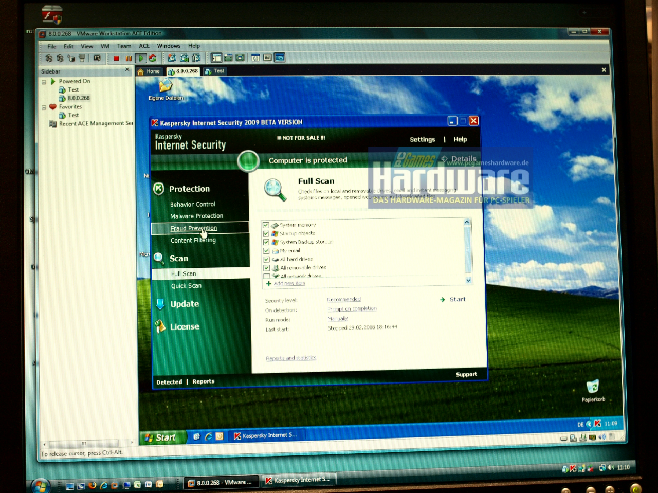Screen dimensions: 658x493
Task: Expand the Protection section in Kaspersky
Action: 189,189
